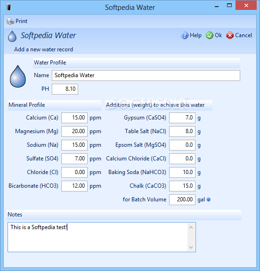260x271 pixels.
Task: Click the Mineral Profile section header
Action: [54, 105]
